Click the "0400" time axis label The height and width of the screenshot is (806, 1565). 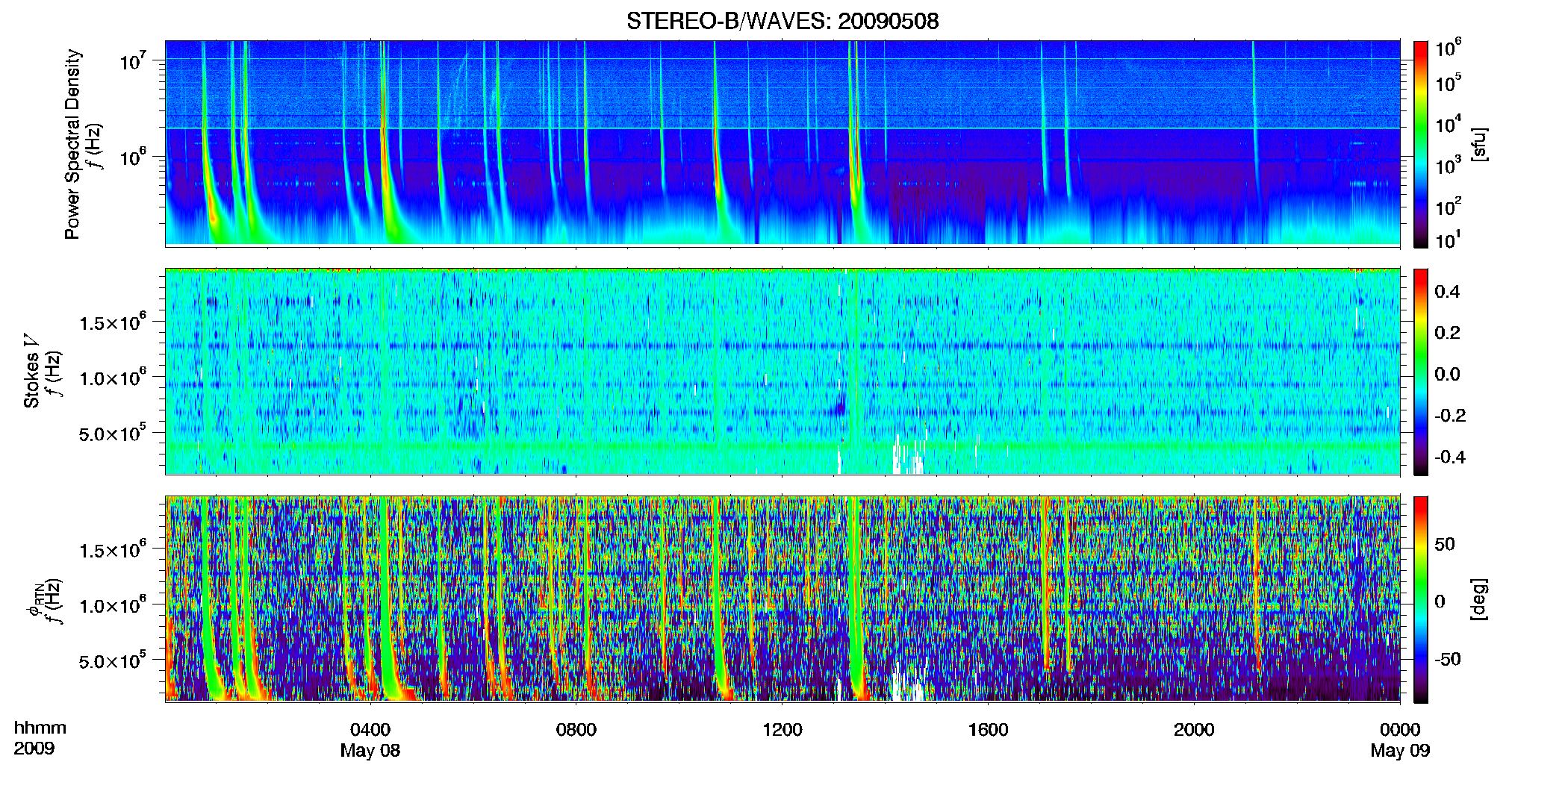tap(370, 730)
